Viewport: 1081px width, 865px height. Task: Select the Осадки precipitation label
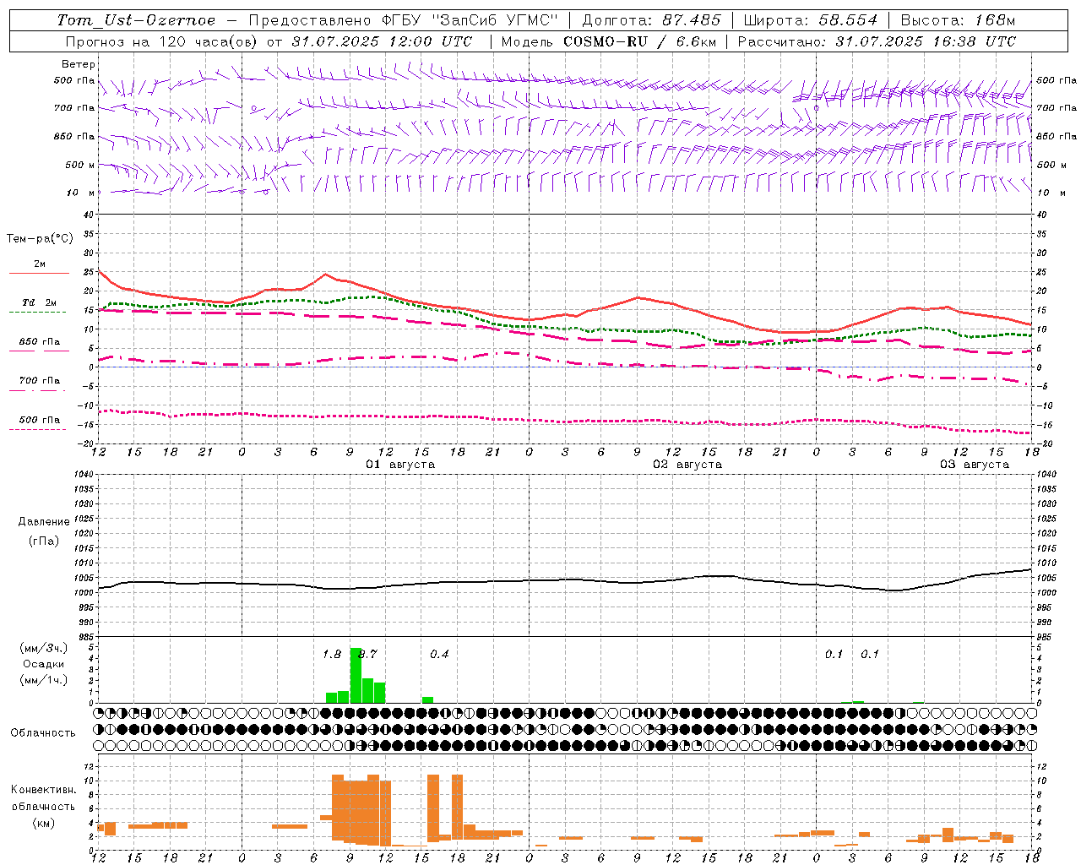point(44,664)
